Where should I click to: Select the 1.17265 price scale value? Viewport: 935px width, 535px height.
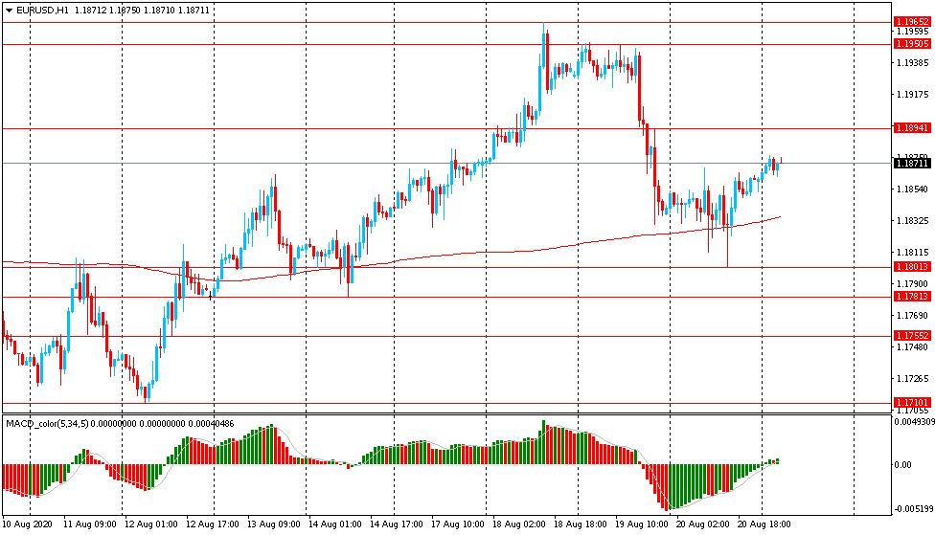pyautogui.click(x=913, y=379)
